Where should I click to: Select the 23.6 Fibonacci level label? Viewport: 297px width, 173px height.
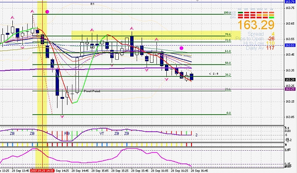(x=228, y=89)
